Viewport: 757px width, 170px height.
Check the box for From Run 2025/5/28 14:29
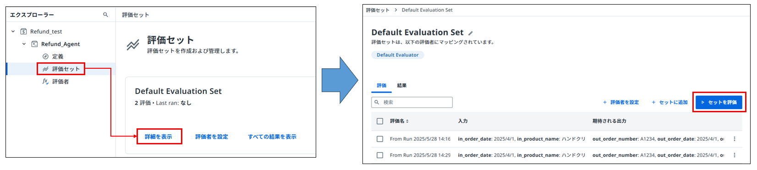[379, 155]
